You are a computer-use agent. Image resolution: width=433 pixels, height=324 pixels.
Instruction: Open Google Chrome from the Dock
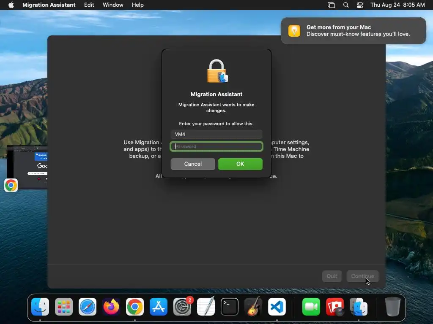tap(135, 307)
